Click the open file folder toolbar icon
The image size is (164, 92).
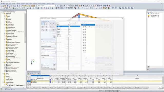coord(4,6)
